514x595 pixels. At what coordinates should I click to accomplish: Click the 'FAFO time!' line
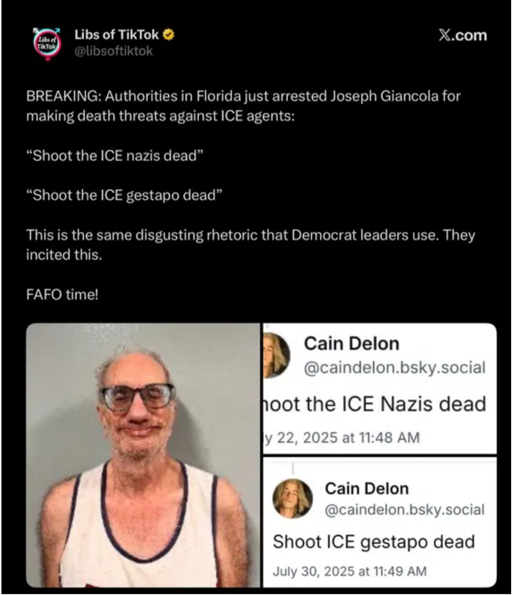pyautogui.click(x=62, y=295)
